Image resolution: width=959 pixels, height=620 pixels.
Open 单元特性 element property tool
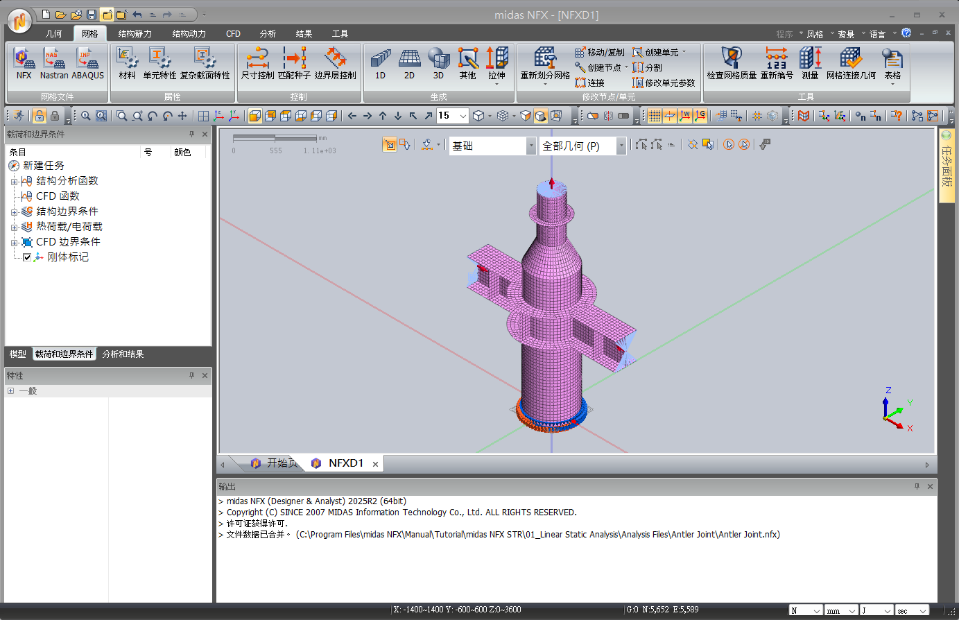point(159,64)
